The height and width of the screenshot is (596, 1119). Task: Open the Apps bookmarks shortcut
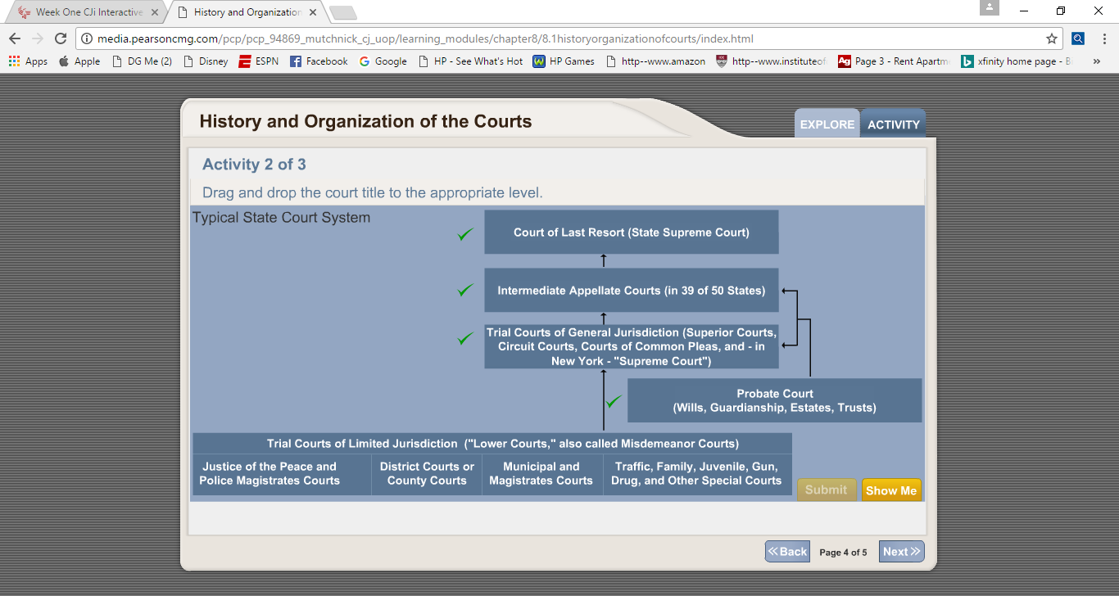[28, 61]
